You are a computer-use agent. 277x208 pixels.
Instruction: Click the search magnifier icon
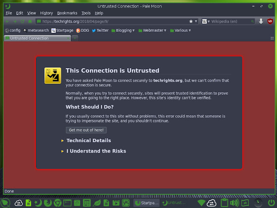point(252,21)
